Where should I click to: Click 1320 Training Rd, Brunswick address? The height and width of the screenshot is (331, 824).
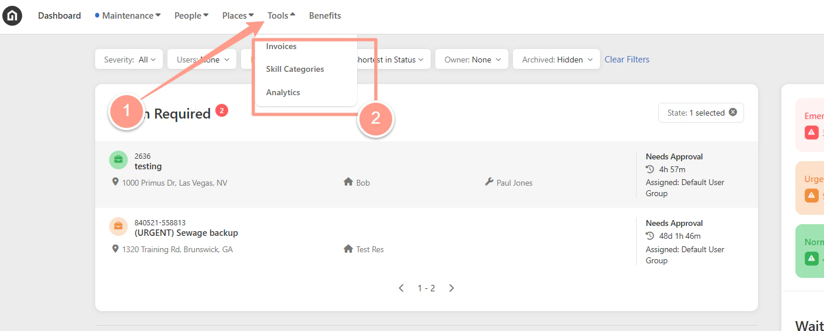pyautogui.click(x=177, y=249)
